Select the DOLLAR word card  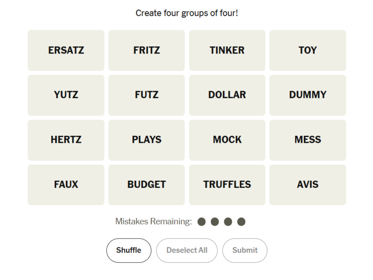tap(227, 95)
